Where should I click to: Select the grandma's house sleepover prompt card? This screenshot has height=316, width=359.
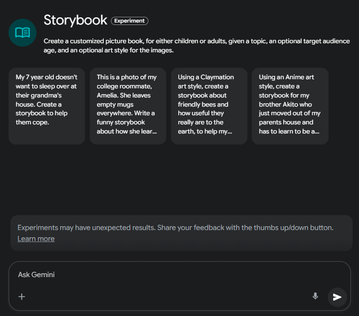tap(47, 106)
